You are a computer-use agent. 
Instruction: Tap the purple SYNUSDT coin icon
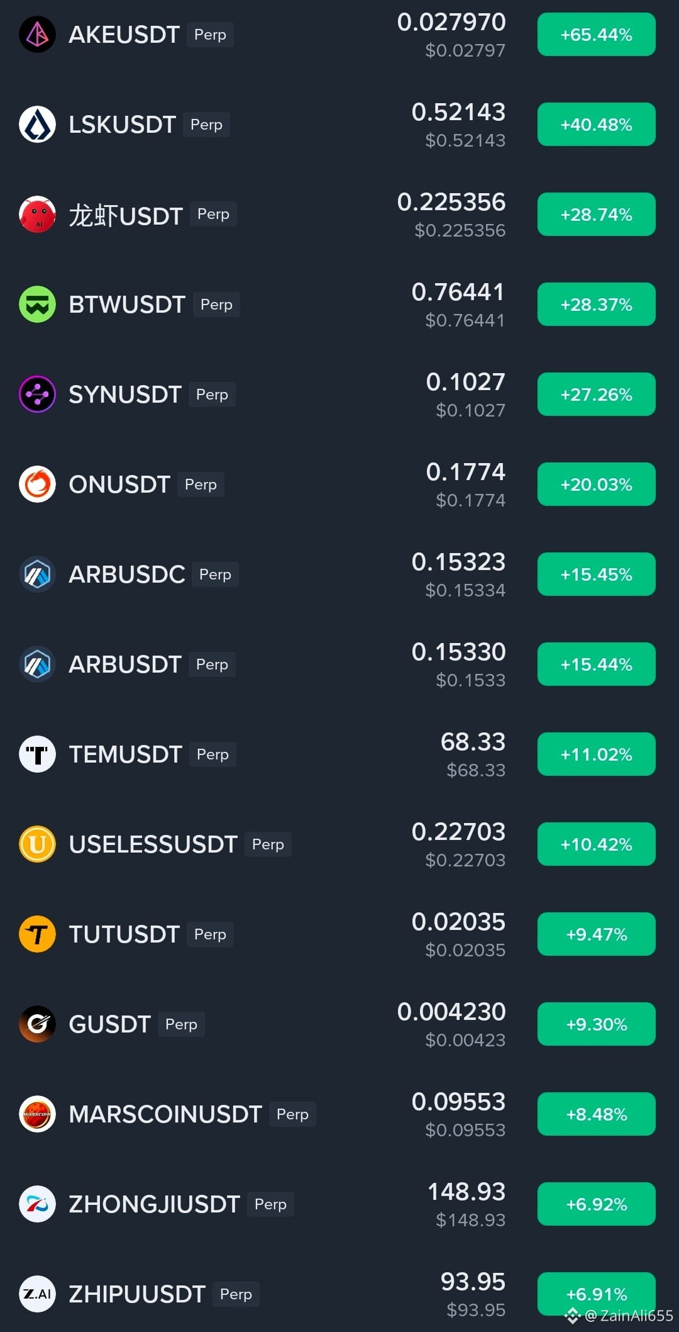click(38, 395)
